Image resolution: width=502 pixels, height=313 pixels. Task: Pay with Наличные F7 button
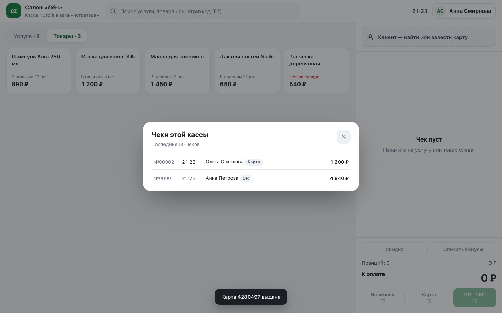click(383, 298)
